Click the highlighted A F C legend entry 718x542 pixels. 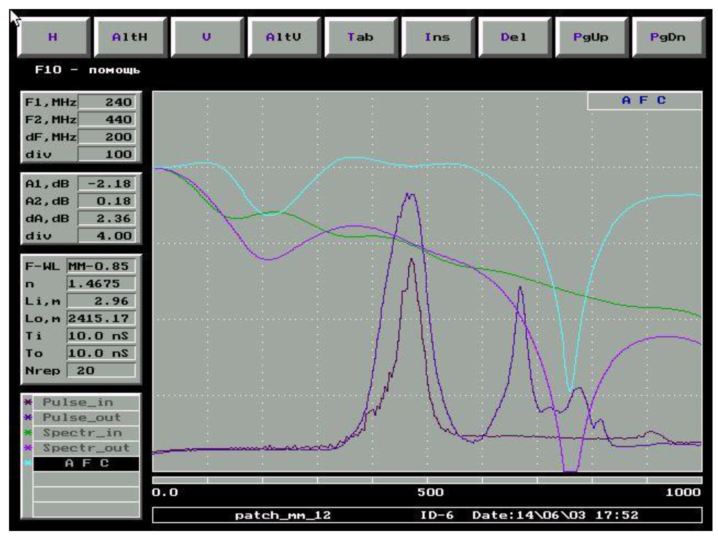pos(86,463)
